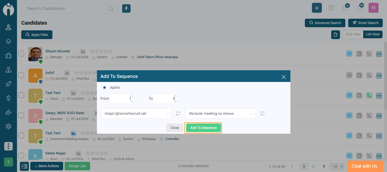Expand the More Actions dropdown
This screenshot has height=172, width=387.
click(47, 166)
